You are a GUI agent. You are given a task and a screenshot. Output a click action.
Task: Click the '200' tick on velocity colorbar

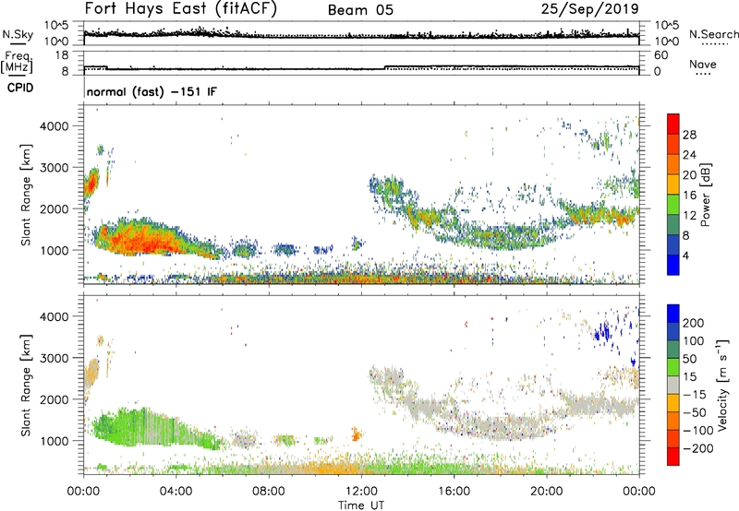point(694,323)
